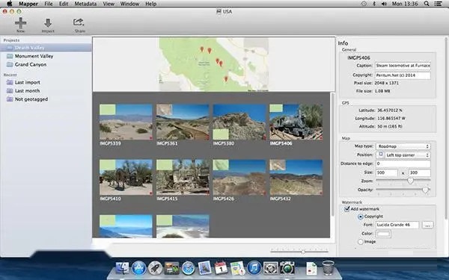This screenshot has width=449, height=280.
Task: Open the View menu
Action: (x=109, y=4)
